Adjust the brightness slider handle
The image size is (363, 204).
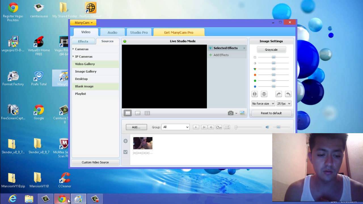click(274, 57)
